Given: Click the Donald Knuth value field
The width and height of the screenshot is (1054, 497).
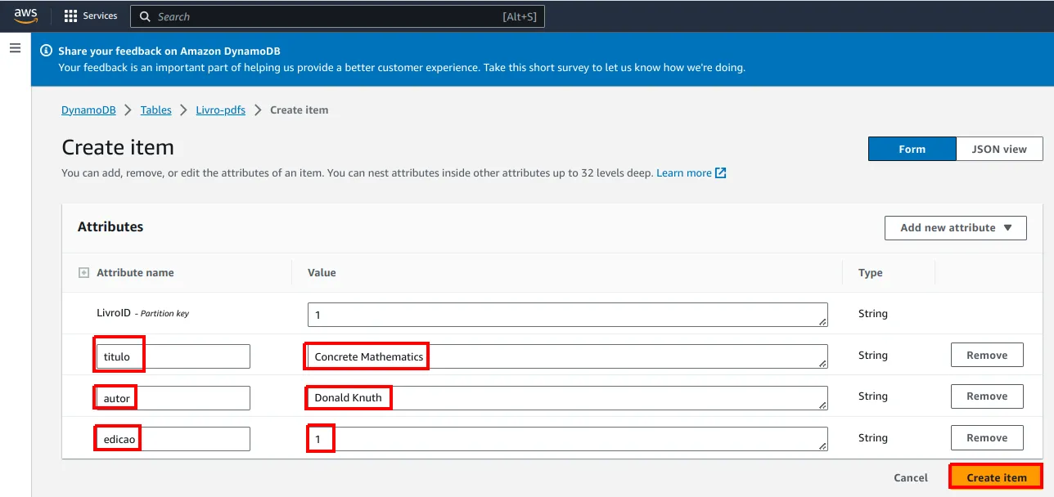Looking at the screenshot, I should [568, 398].
